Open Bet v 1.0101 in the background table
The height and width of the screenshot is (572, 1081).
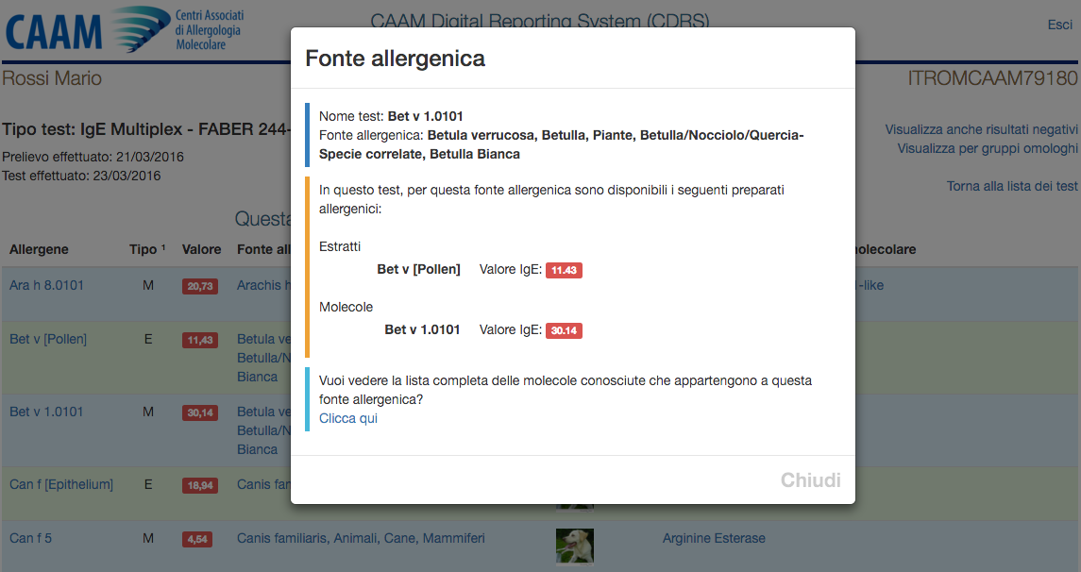click(45, 412)
